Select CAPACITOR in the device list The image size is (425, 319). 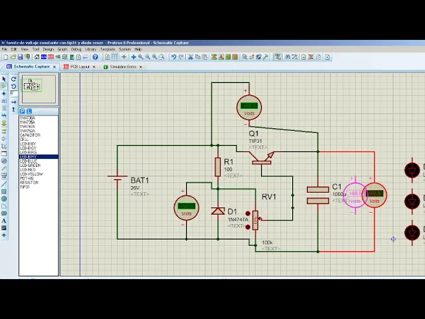coord(39,135)
